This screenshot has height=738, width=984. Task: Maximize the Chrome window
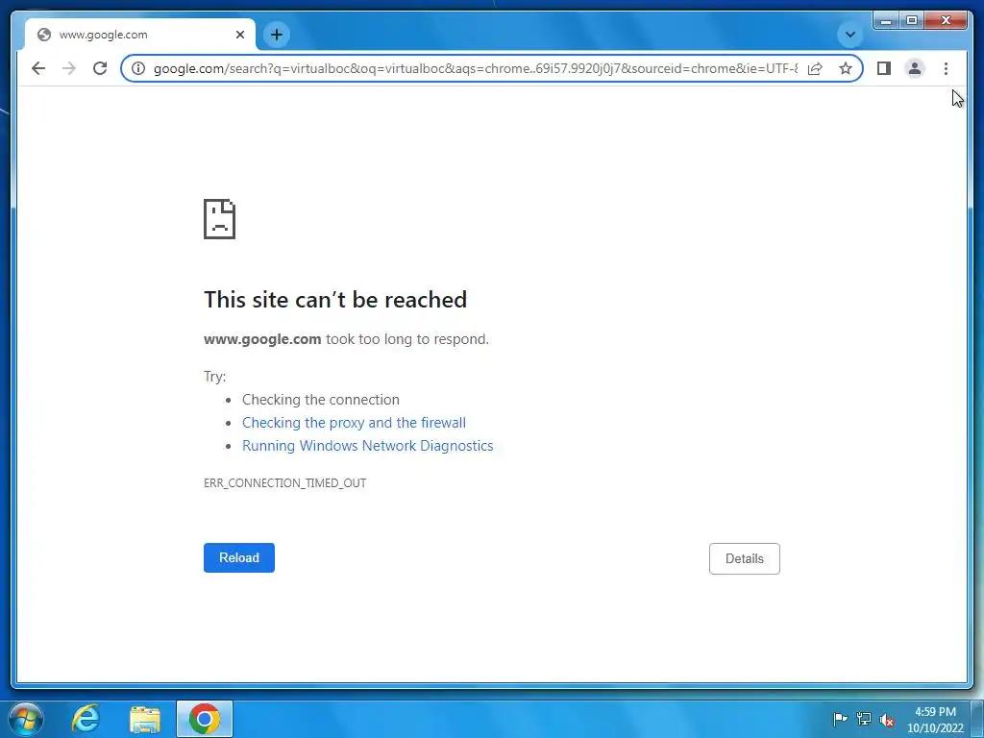click(912, 21)
